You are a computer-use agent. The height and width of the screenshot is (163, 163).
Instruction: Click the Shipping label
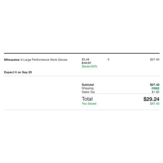point(88,88)
